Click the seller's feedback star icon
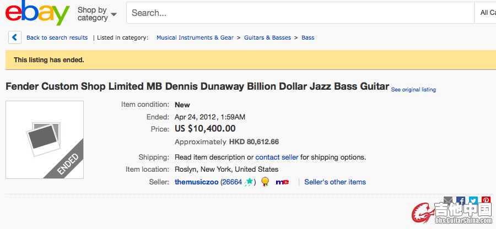 [249, 182]
